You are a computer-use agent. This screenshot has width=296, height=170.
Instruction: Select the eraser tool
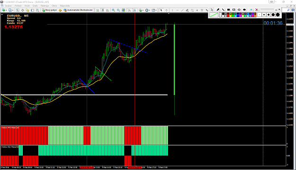coord(251,9)
